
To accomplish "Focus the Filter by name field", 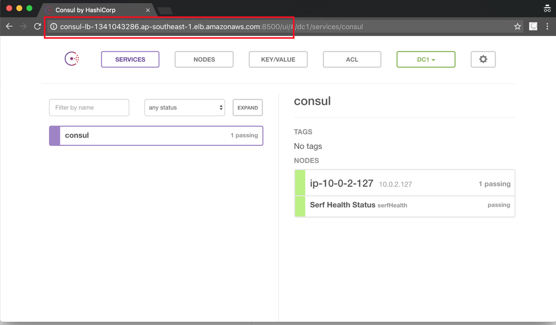I will pyautogui.click(x=89, y=107).
